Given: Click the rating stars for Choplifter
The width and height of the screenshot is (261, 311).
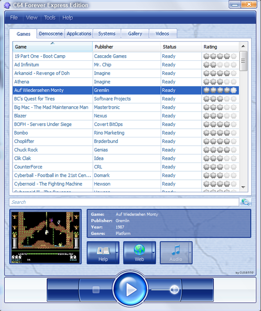Looking at the screenshot, I should point(220,141).
